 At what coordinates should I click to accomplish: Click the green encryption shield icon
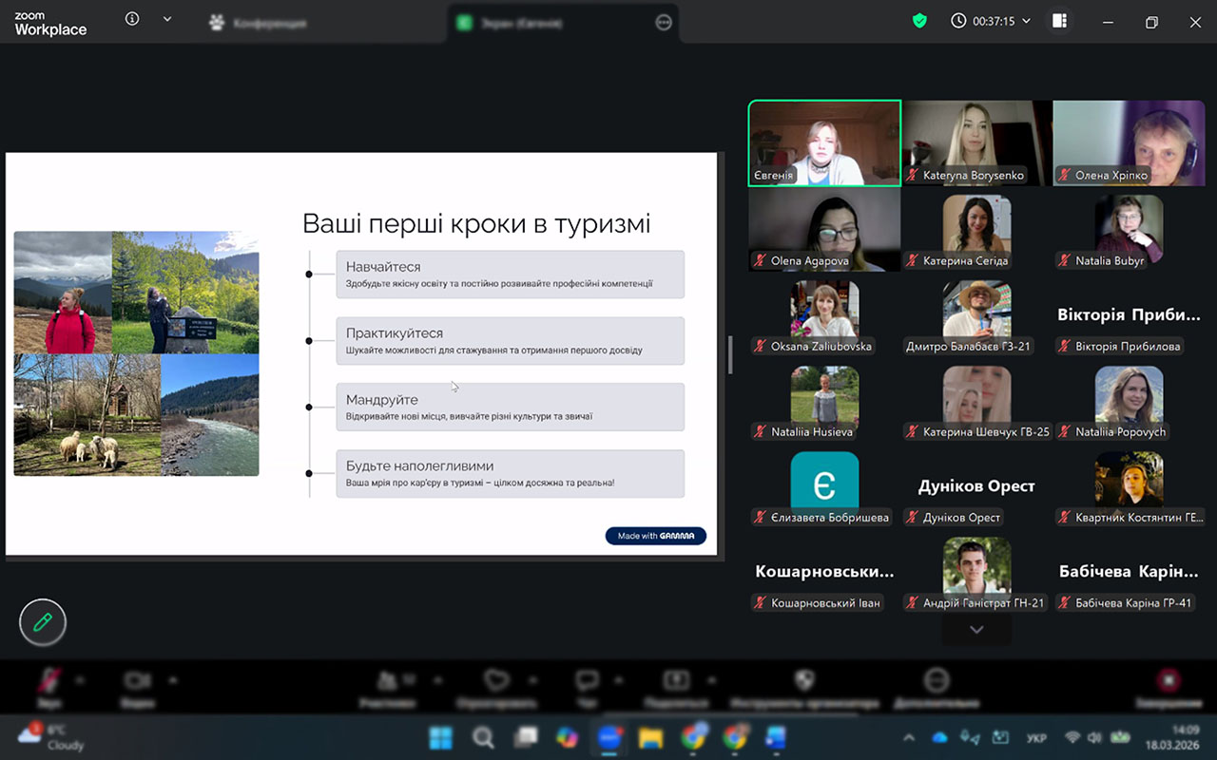pyautogui.click(x=919, y=21)
